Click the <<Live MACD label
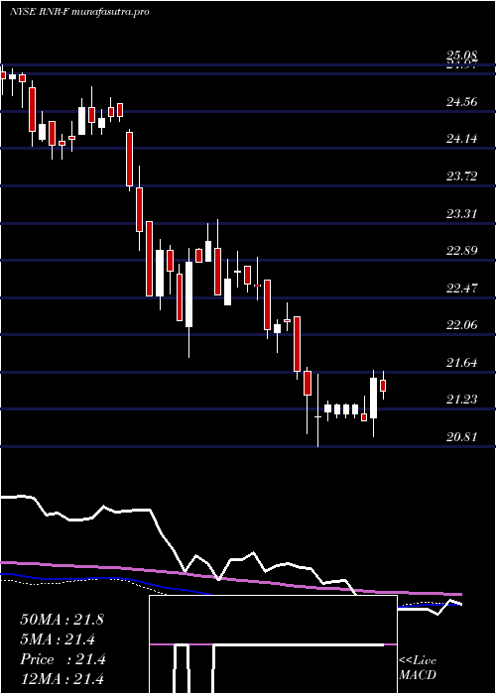The width and height of the screenshot is (496, 694). point(418,668)
